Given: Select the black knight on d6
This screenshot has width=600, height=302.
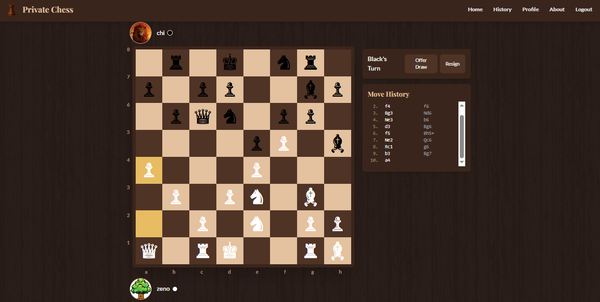Looking at the screenshot, I should coord(229,117).
